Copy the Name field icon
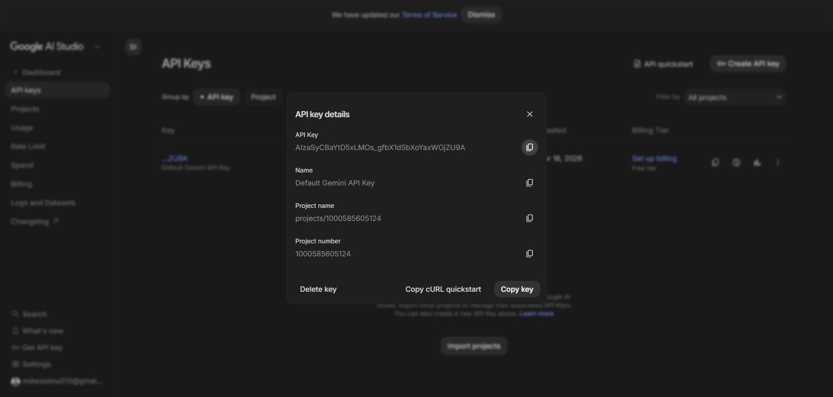The image size is (833, 397). (x=529, y=183)
